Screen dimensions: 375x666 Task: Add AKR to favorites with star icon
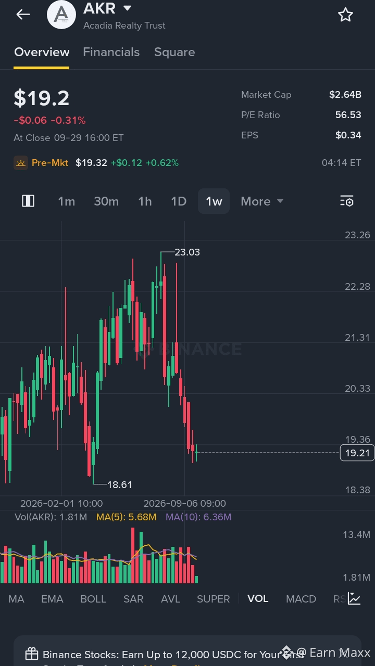[345, 15]
